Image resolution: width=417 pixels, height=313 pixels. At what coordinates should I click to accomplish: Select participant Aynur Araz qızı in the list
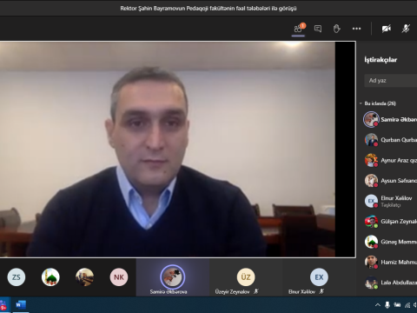390,160
